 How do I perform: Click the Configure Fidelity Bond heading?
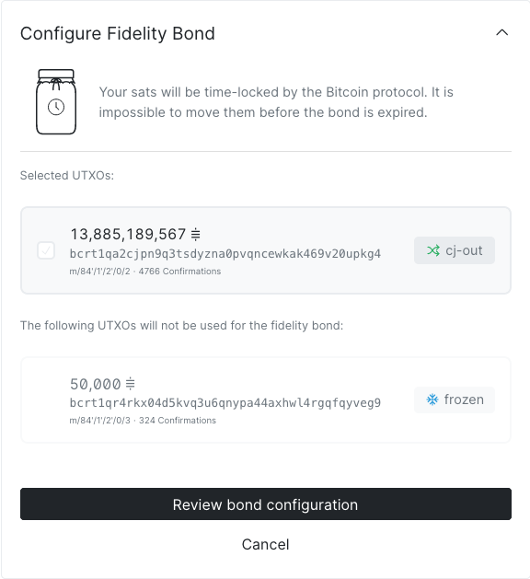[118, 34]
